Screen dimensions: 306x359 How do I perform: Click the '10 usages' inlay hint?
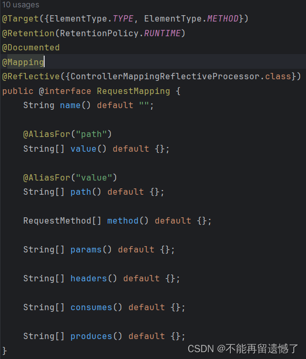pyautogui.click(x=21, y=5)
